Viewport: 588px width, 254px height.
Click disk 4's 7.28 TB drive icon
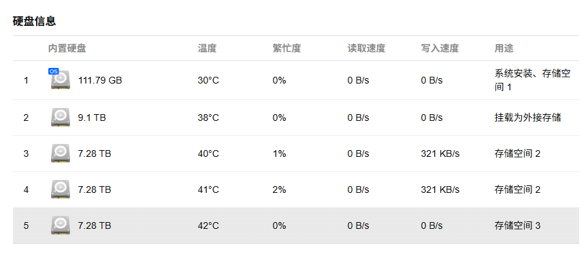pos(61,189)
